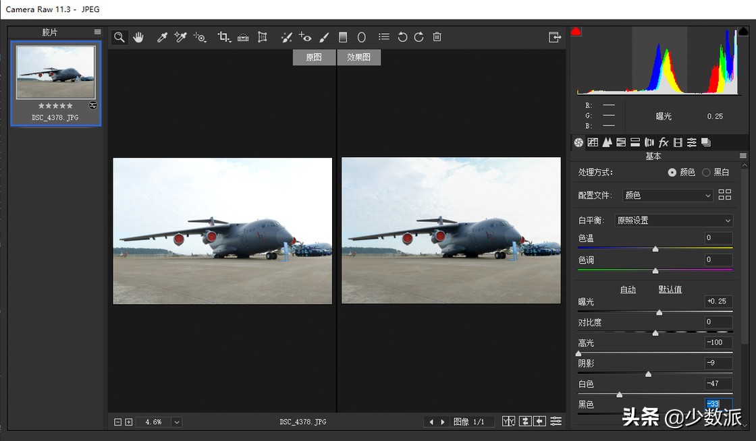
Task: Open the Tone Curve panel tab
Action: [593, 142]
